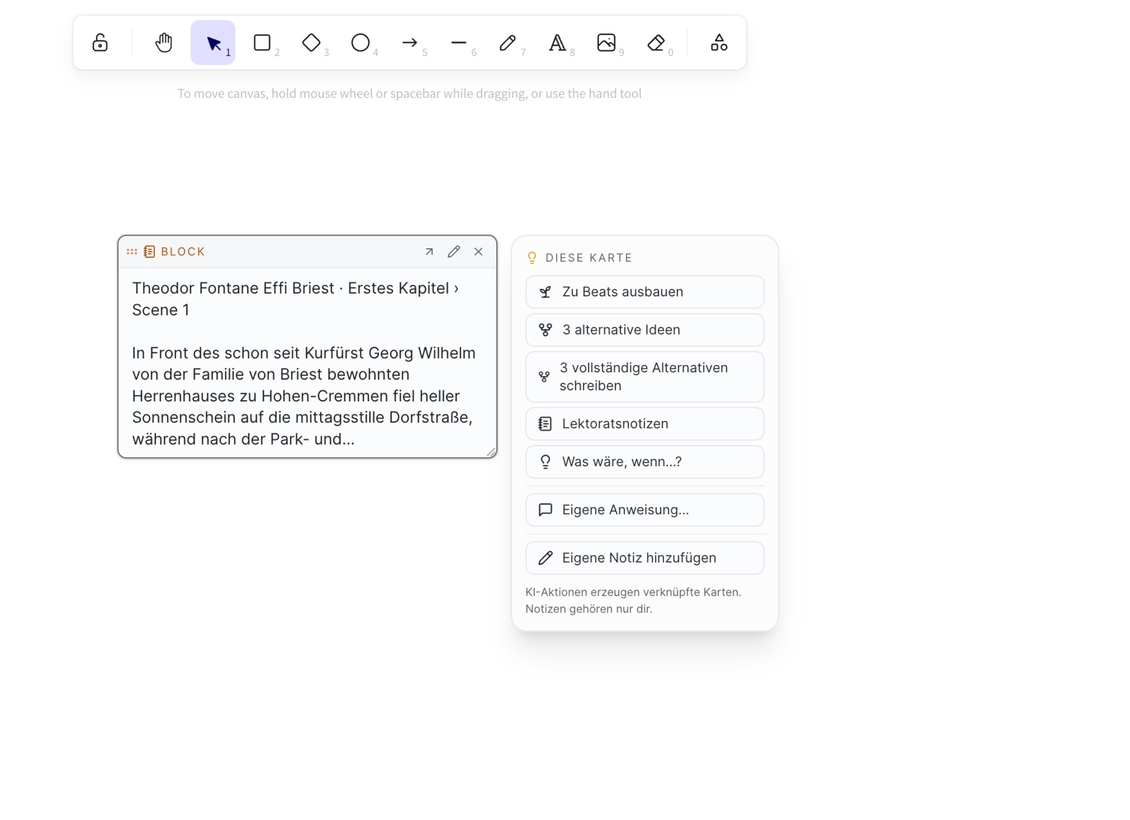
Task: Choose '3 vollständige Alternativen schreiben'
Action: [x=644, y=376]
